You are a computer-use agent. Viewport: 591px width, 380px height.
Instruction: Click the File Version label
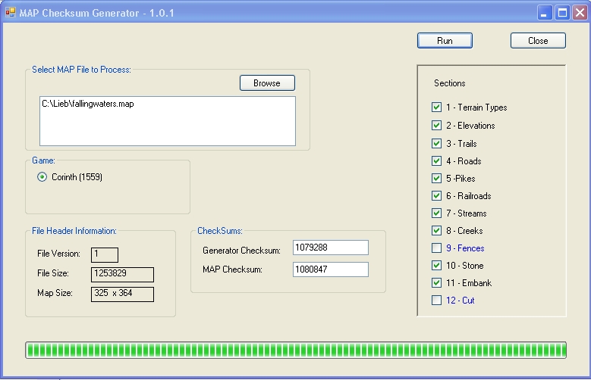point(59,254)
